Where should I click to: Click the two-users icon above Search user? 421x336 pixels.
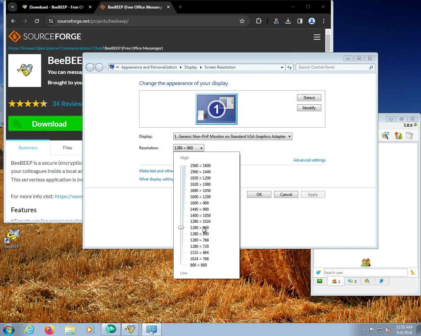coord(366,262)
